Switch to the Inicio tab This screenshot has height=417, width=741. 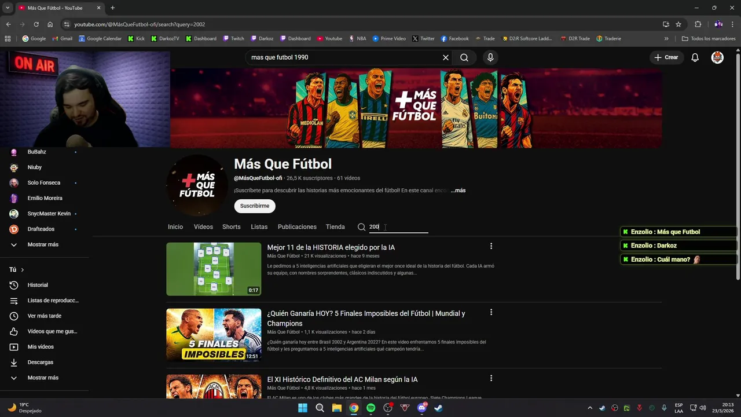[x=175, y=227]
